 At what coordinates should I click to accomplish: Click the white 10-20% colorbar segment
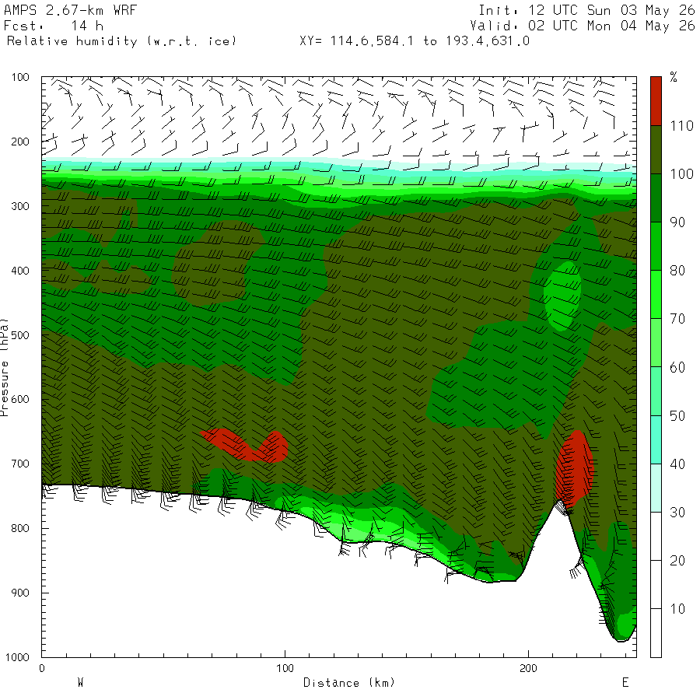tap(656, 584)
